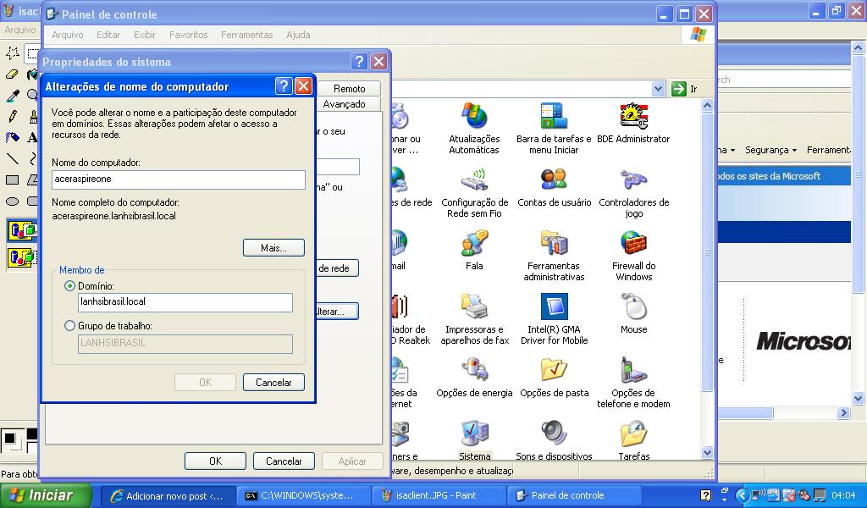
Task: Open the Mouse control panel icon
Action: 633,308
